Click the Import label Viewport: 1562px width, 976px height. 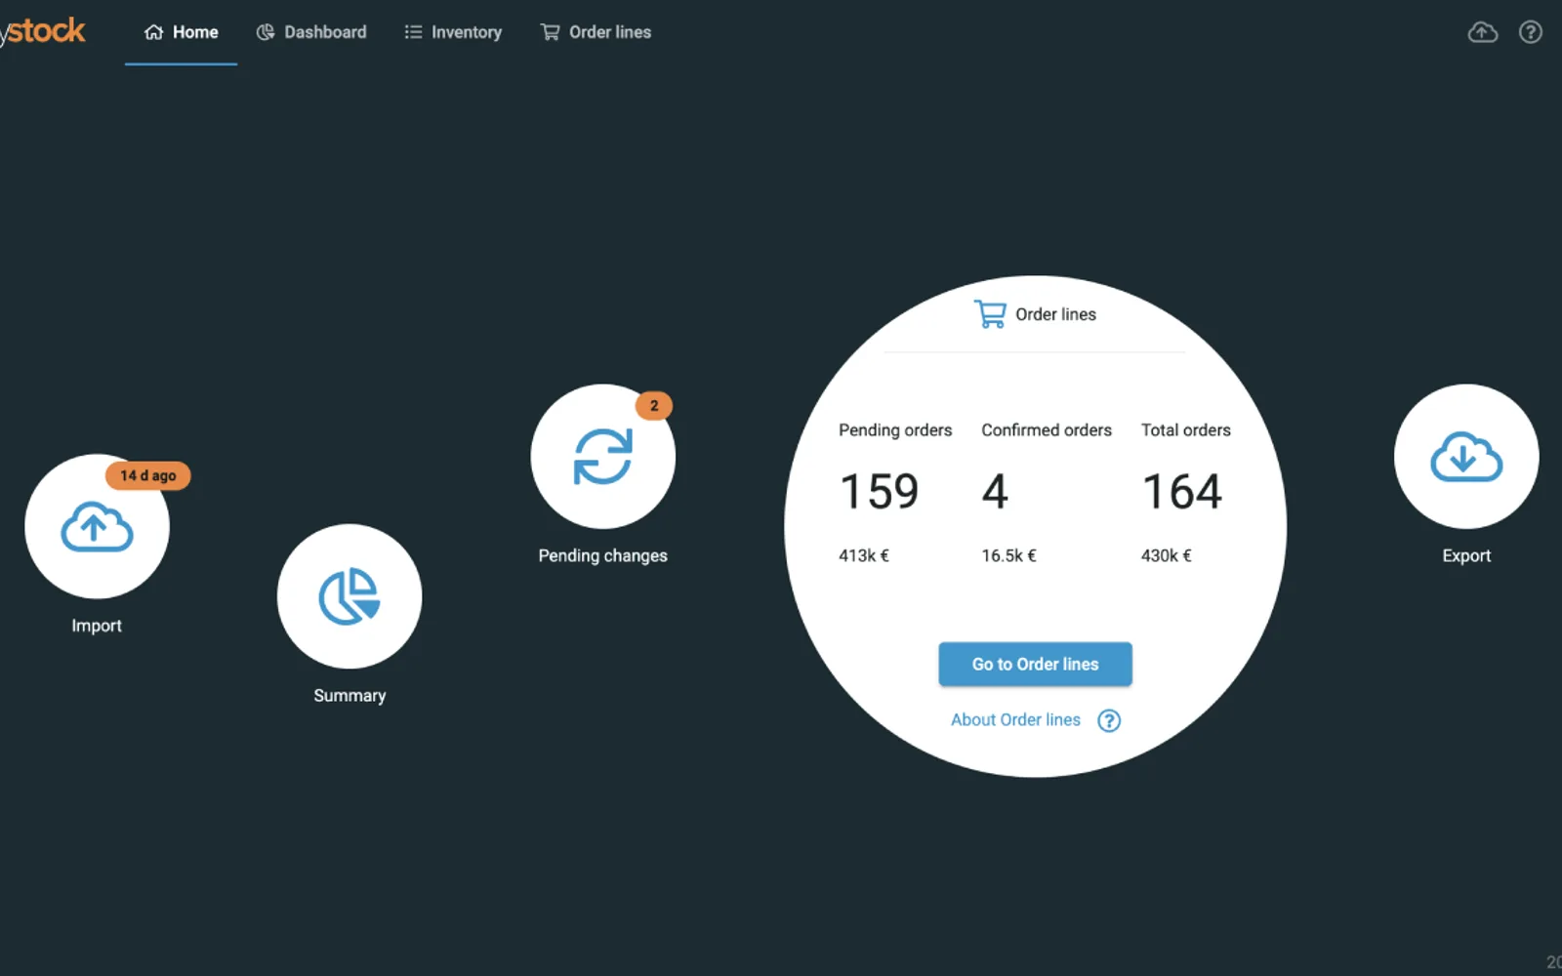97,626
